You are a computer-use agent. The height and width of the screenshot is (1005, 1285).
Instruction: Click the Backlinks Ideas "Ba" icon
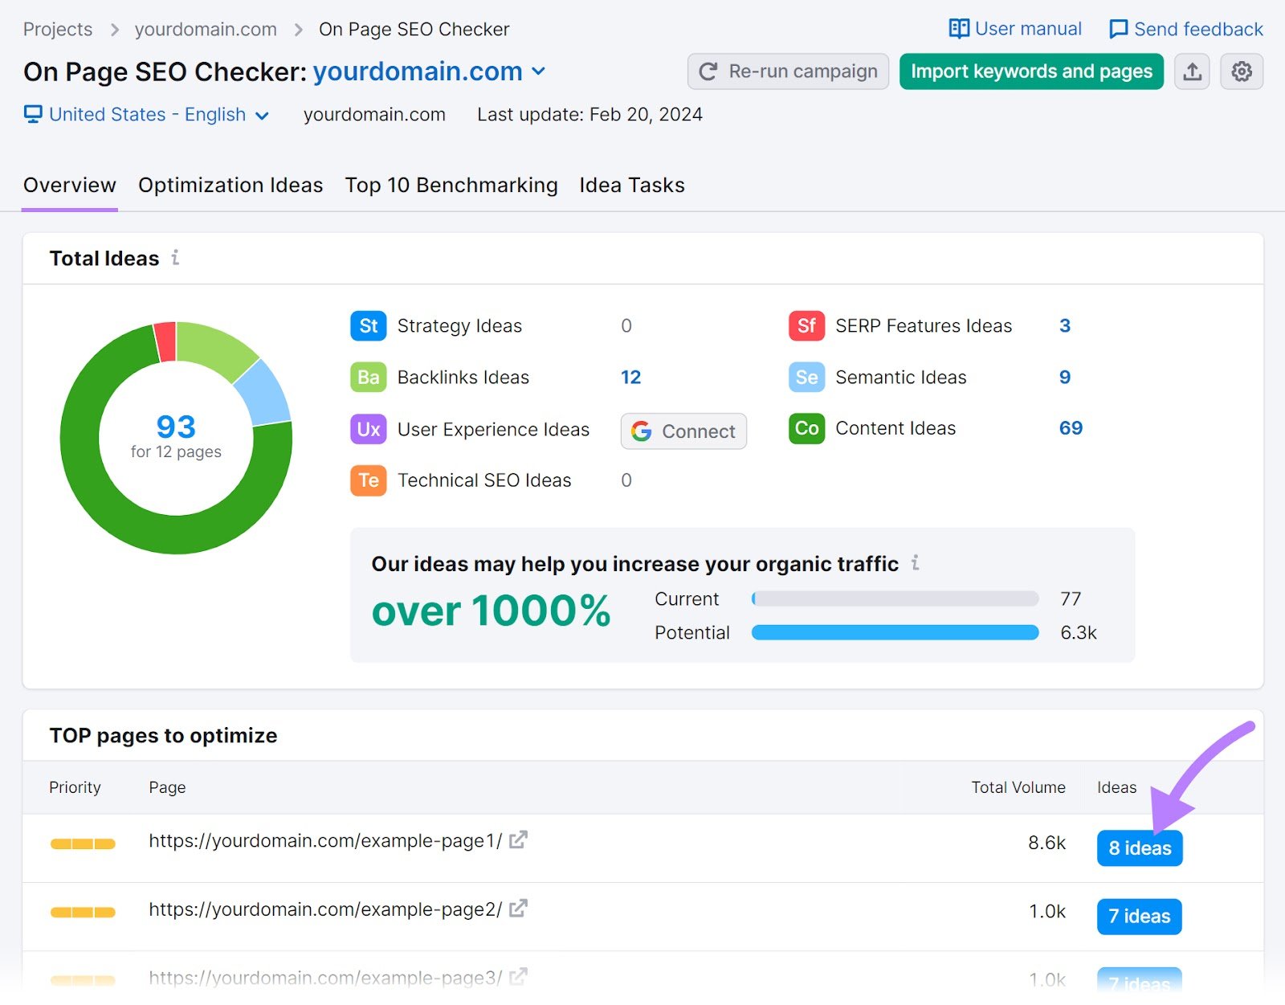367,377
